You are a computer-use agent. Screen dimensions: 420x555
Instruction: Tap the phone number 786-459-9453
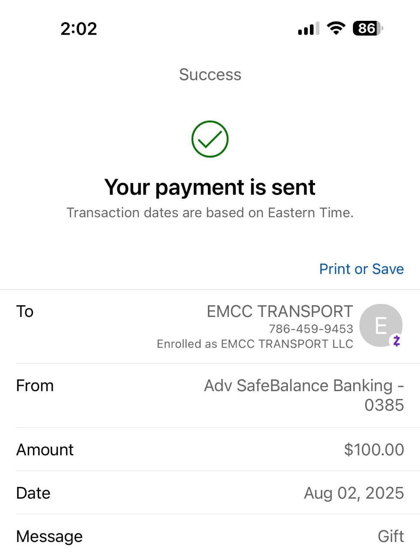click(x=311, y=329)
